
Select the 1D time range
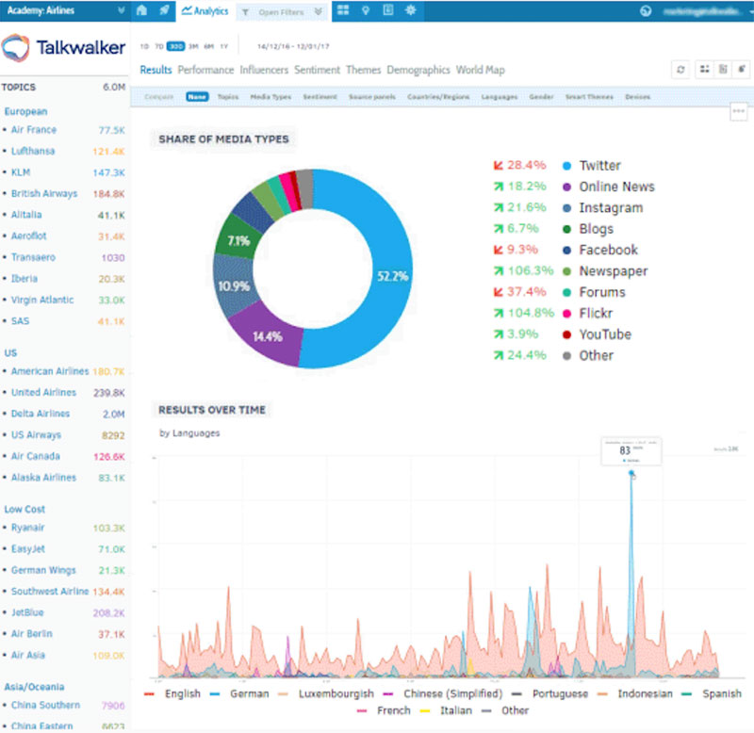pyautogui.click(x=144, y=46)
